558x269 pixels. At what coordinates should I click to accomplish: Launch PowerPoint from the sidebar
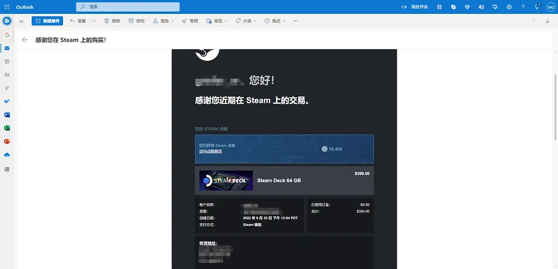point(7,141)
